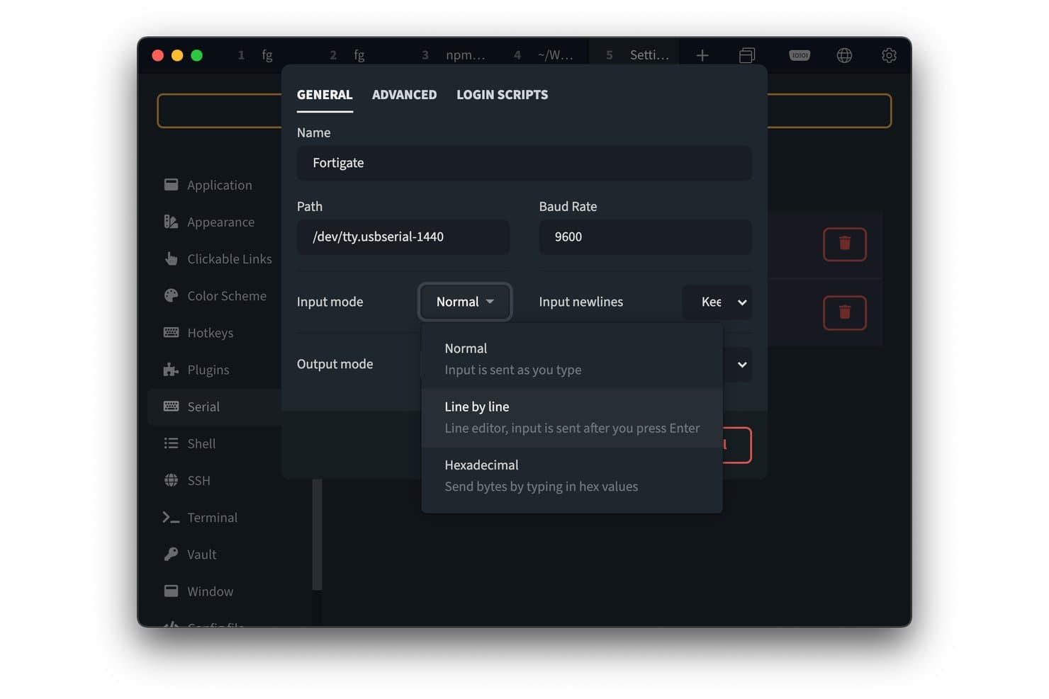Click the Path input field
Viewport: 1049px width, 699px height.
[403, 237]
